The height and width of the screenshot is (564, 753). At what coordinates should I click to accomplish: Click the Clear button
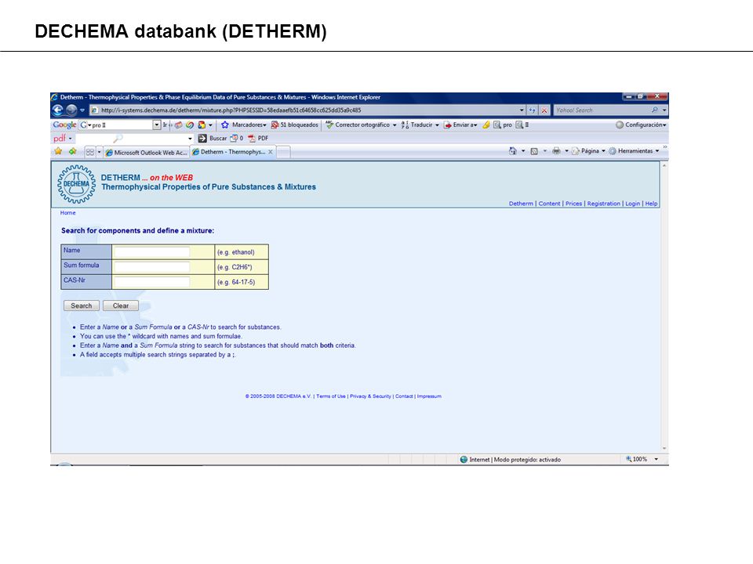click(121, 305)
